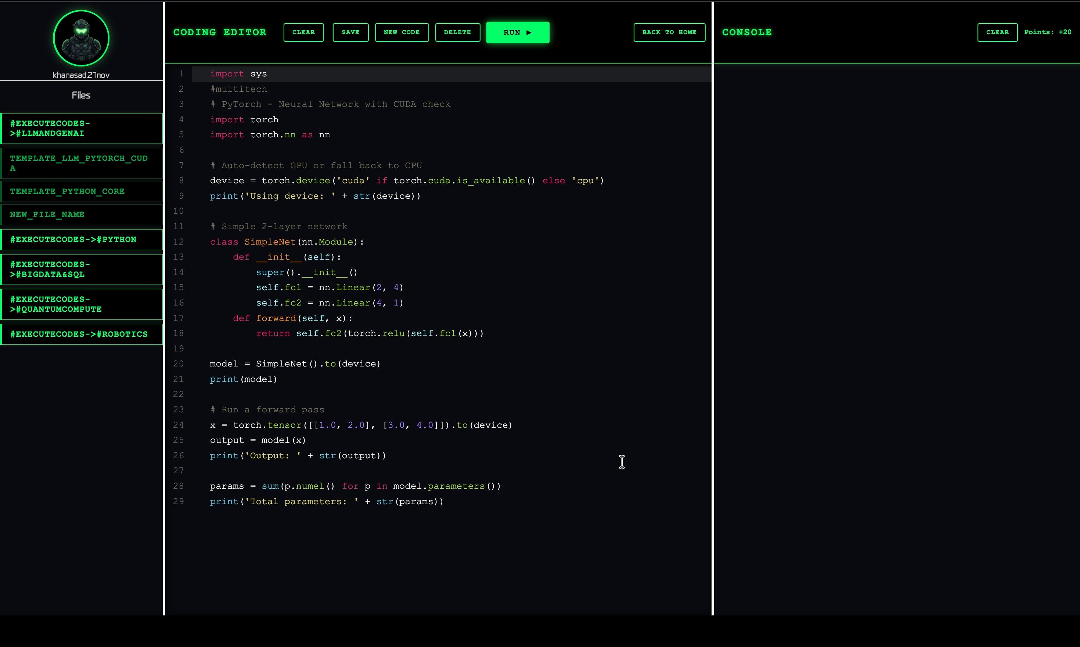Viewport: 1080px width, 647px height.
Task: Collapse the #EXECUTECODES->#LLMANDGENAI folder
Action: (x=82, y=128)
